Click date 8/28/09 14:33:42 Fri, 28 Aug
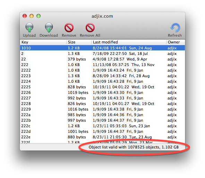The image size is (205, 178). pyautogui.click(x=121, y=76)
